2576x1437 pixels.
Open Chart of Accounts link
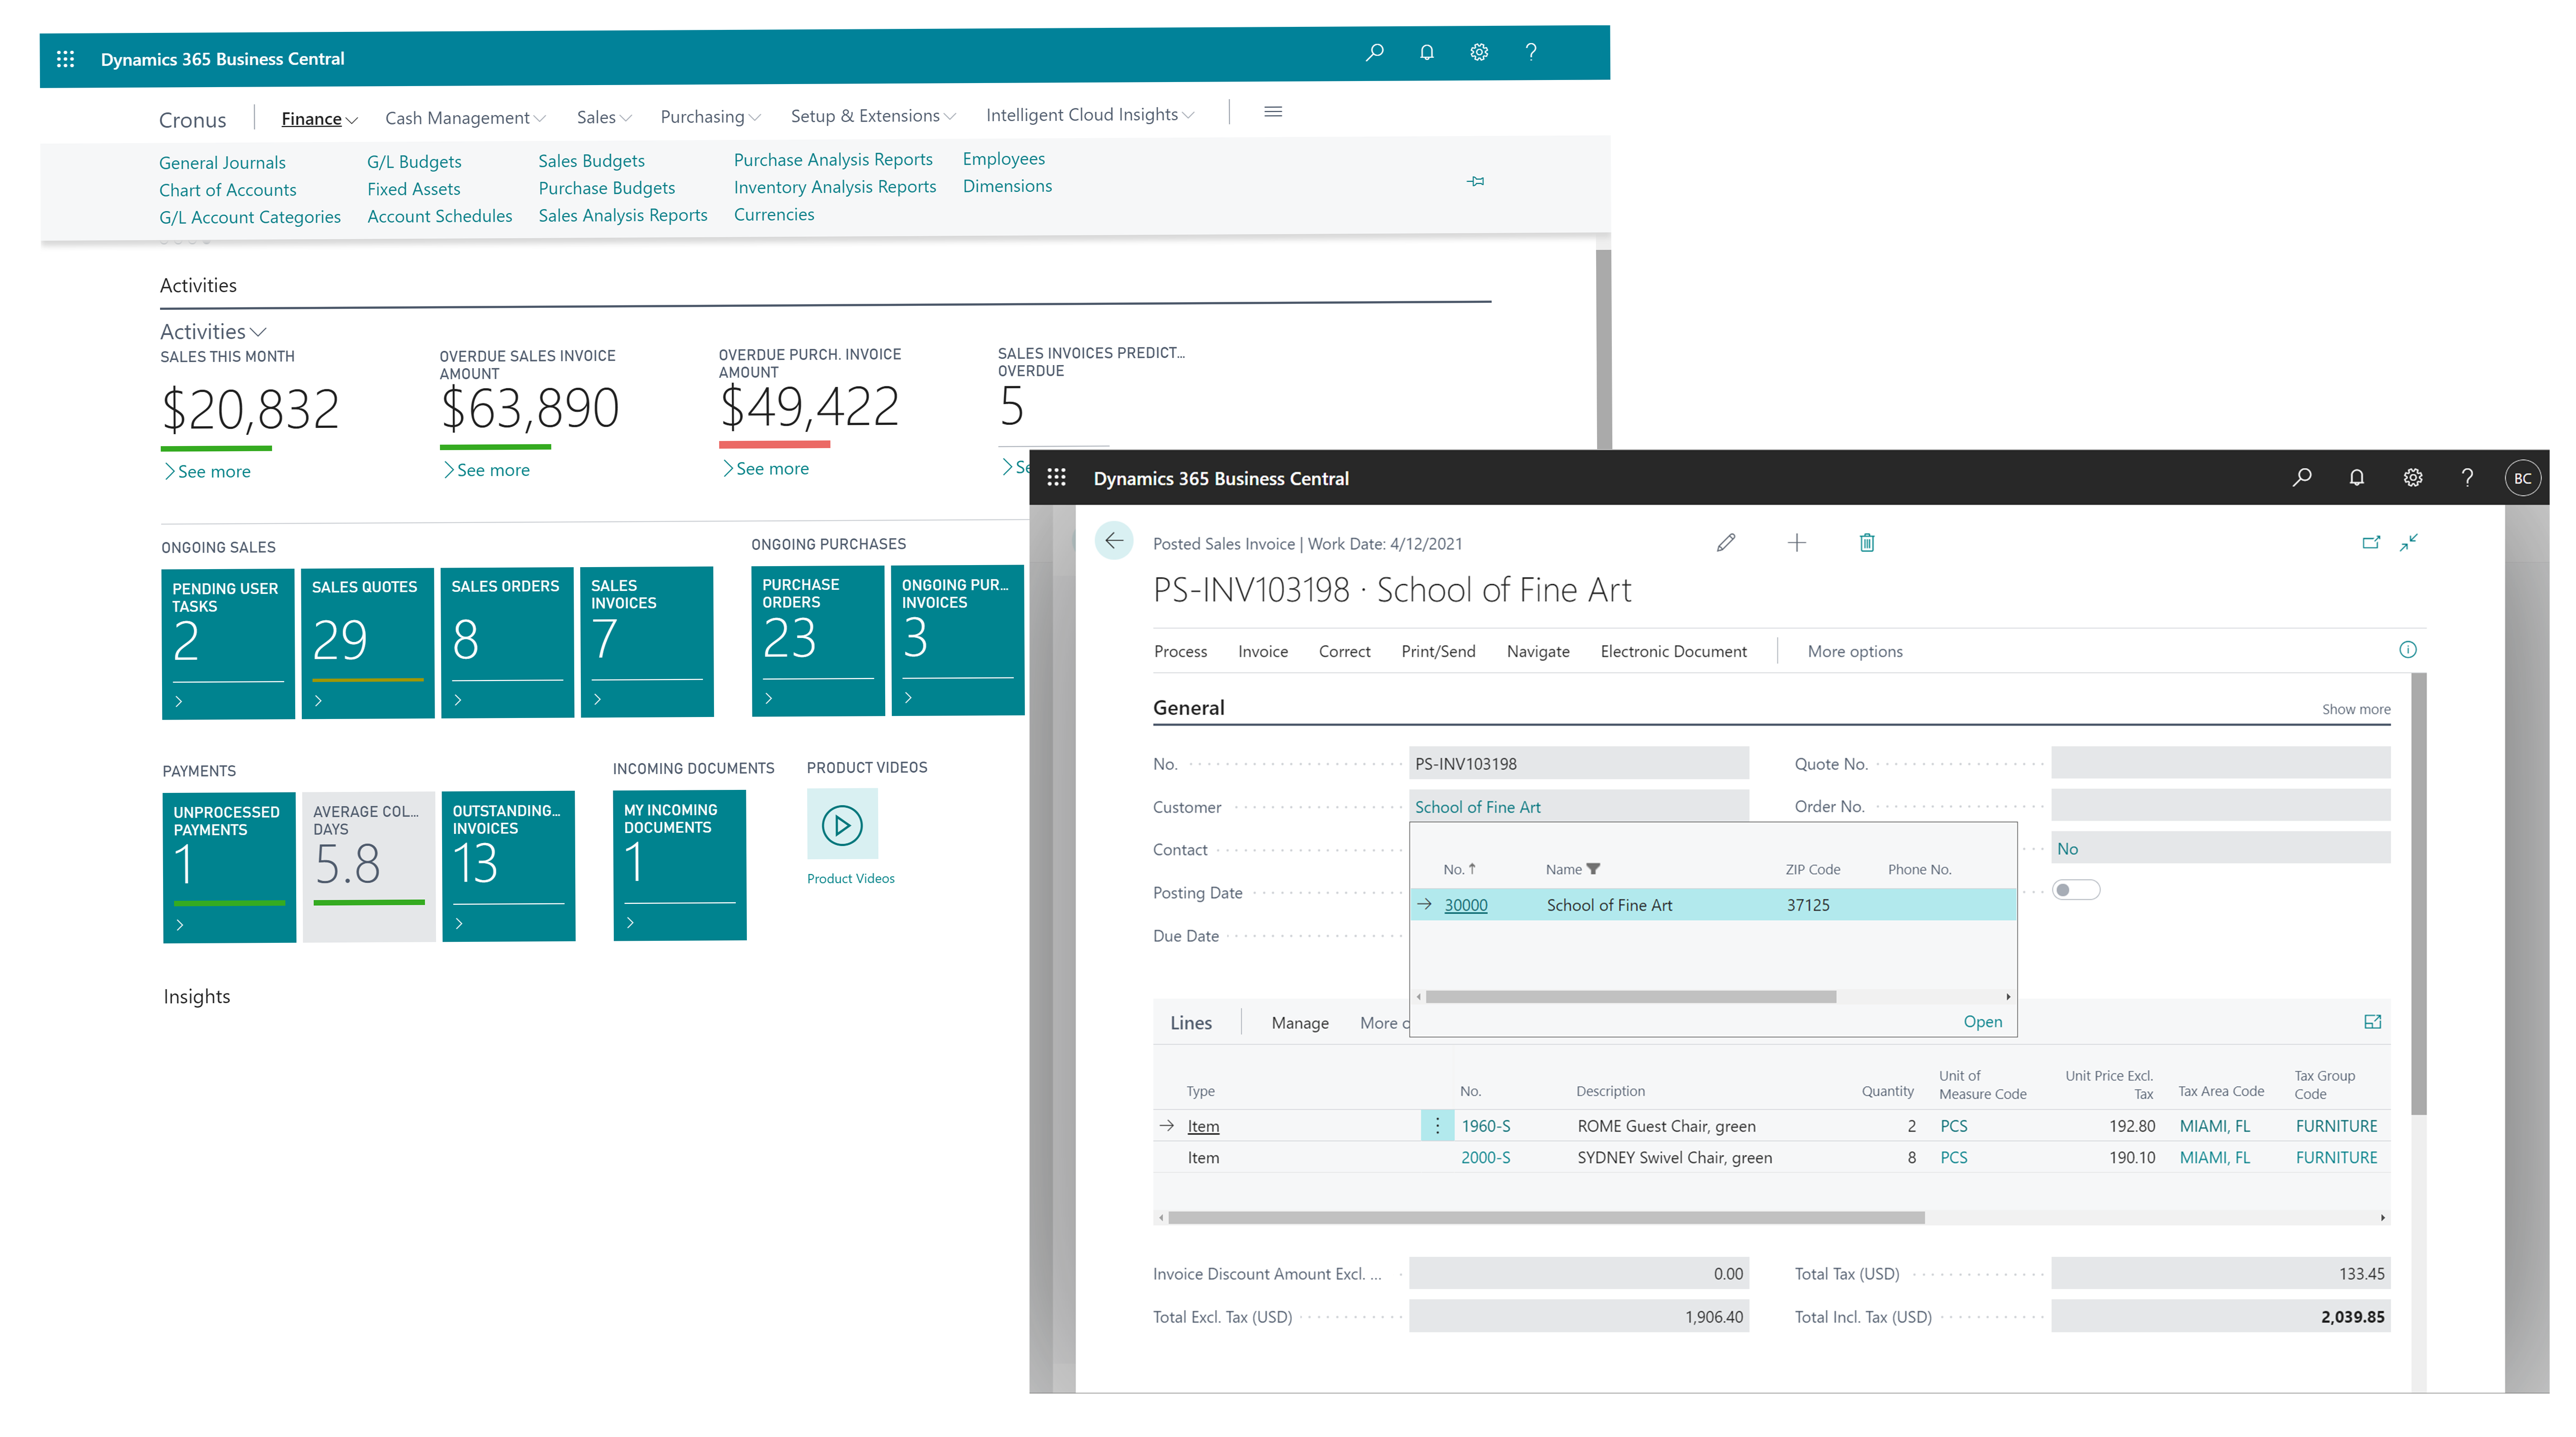[x=228, y=190]
